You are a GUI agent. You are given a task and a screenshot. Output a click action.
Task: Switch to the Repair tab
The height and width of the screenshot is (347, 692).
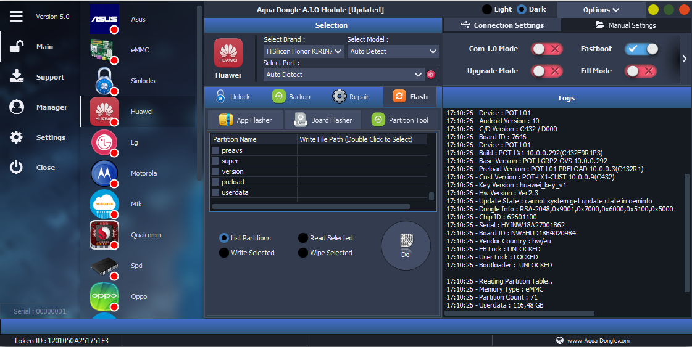pyautogui.click(x=351, y=97)
